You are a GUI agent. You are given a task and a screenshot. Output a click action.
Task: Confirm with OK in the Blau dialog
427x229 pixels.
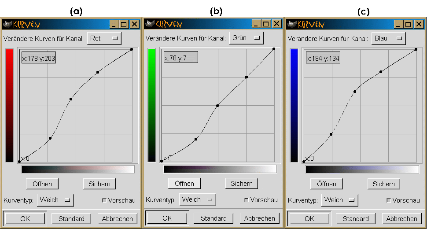[x=309, y=218]
